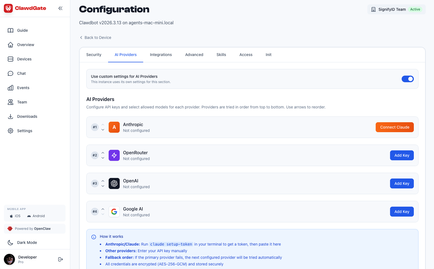Move OpenAI down in provider order
Image resolution: width=434 pixels, height=269 pixels.
click(103, 186)
